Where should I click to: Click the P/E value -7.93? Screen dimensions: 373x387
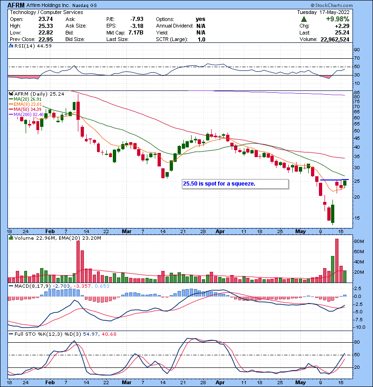coord(137,19)
